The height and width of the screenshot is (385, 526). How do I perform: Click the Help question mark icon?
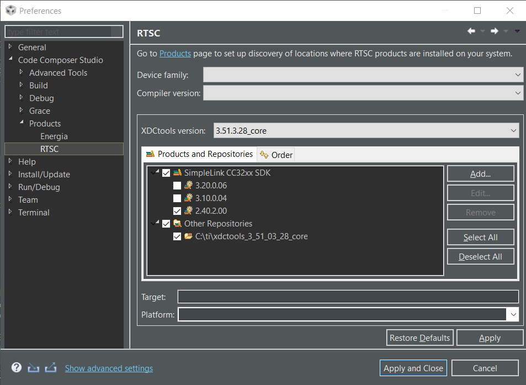17,367
